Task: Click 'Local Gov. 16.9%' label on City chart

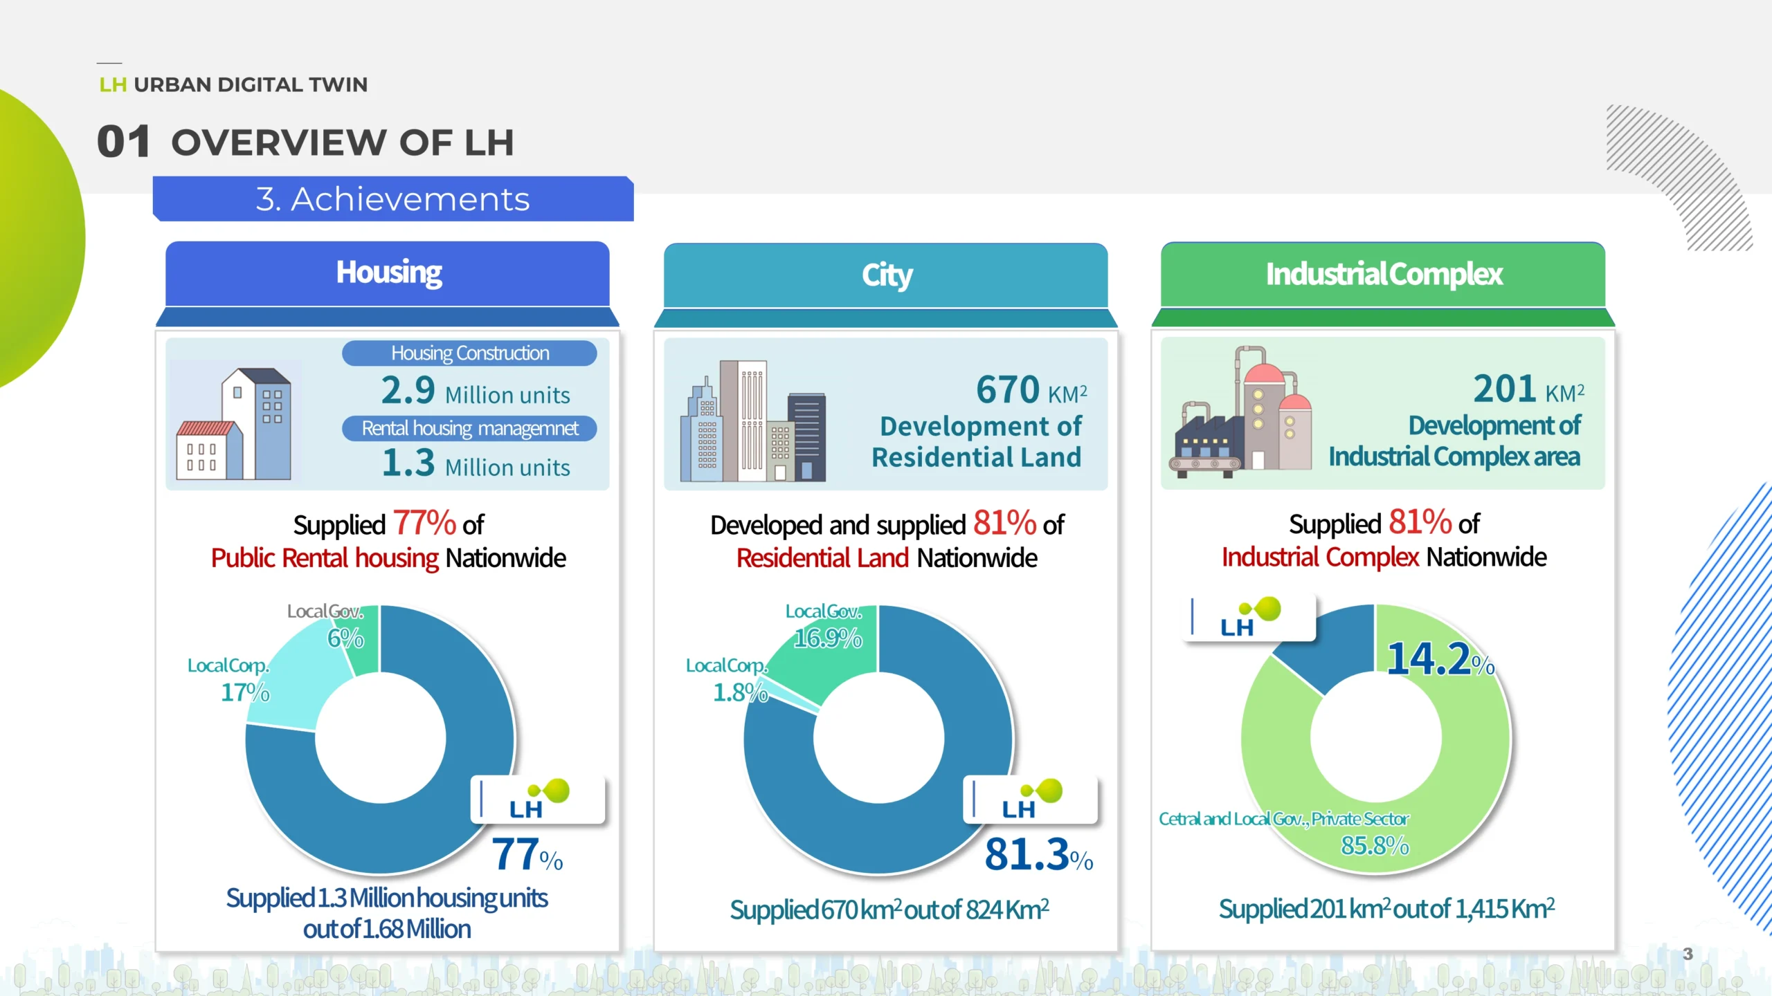Action: 825,625
